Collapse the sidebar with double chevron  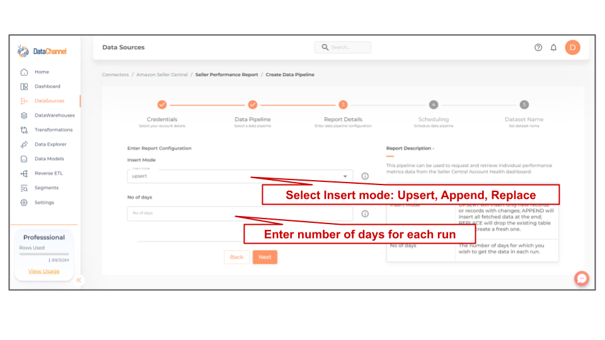tap(79, 280)
